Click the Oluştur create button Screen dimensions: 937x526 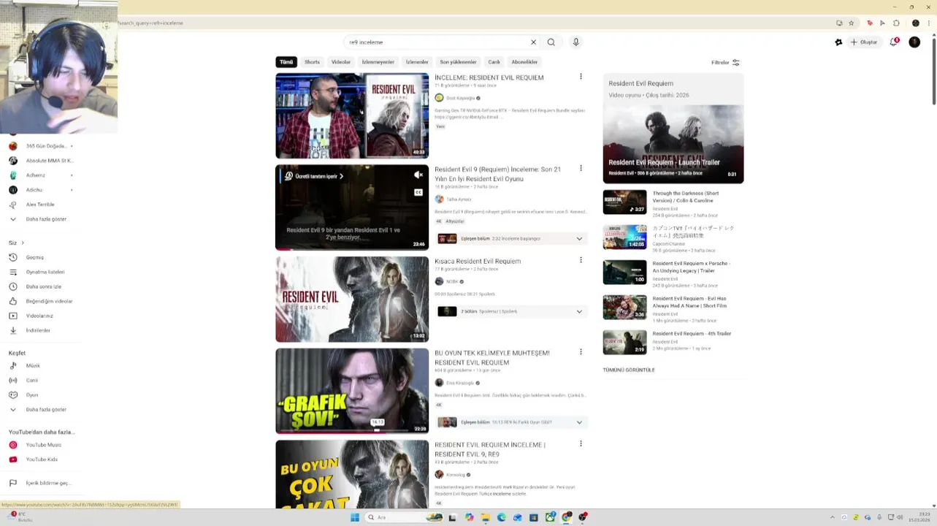[864, 42]
